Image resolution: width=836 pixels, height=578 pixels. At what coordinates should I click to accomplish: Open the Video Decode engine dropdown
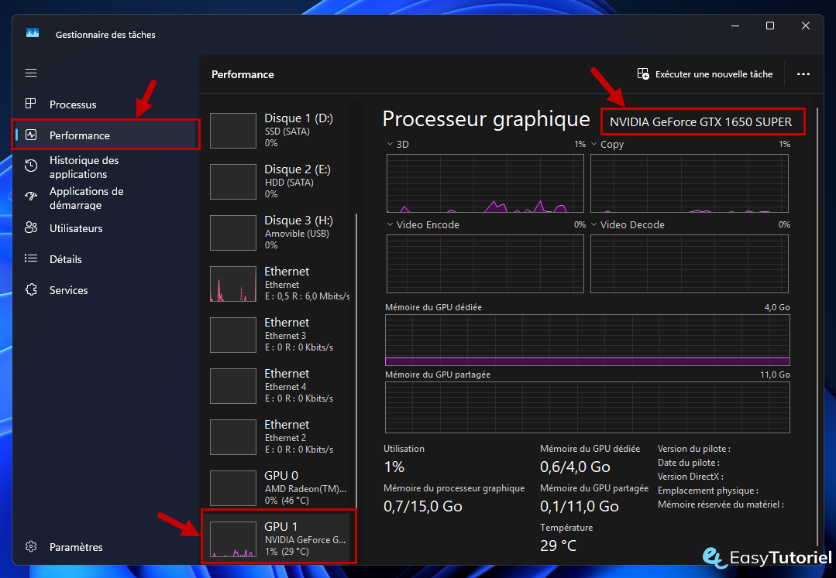pos(594,224)
